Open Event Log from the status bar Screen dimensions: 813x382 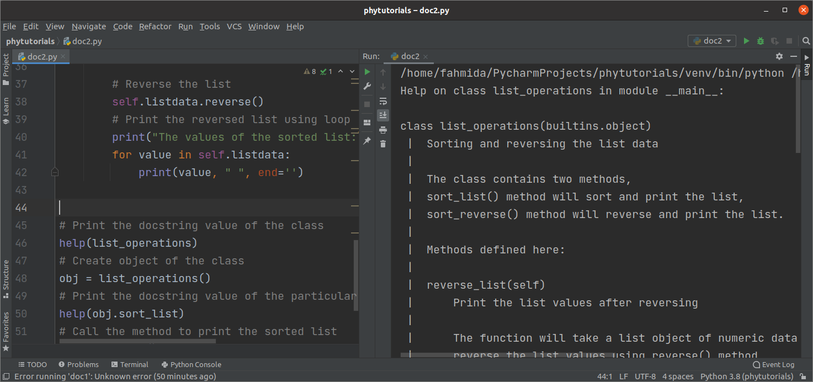tap(773, 364)
